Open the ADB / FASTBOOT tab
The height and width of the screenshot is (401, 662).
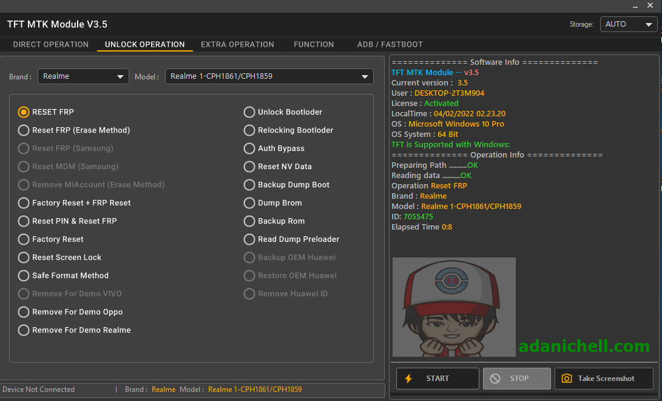[390, 44]
